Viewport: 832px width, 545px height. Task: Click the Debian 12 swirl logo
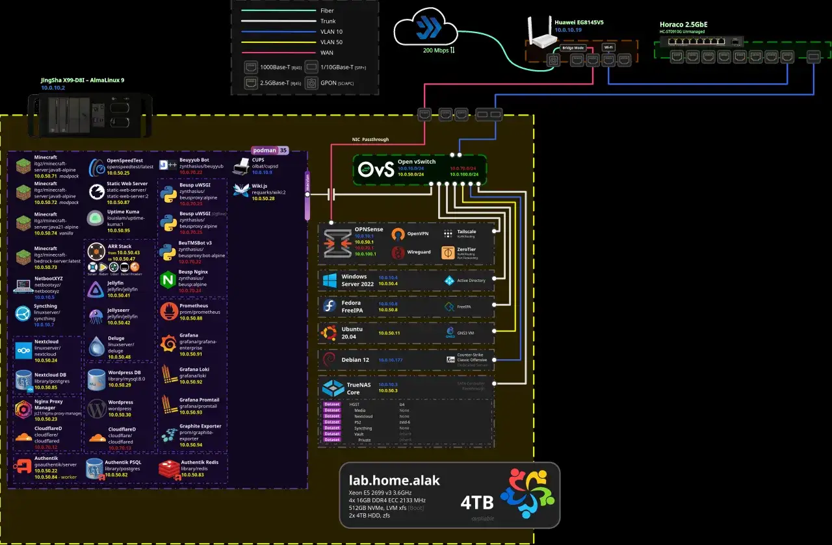pos(329,359)
